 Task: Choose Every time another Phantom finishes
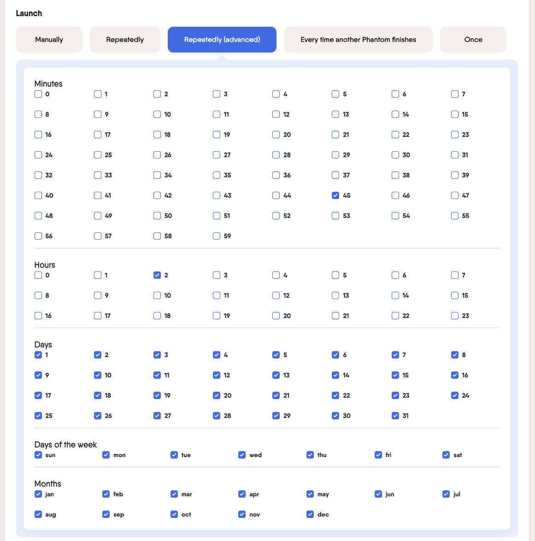(358, 40)
